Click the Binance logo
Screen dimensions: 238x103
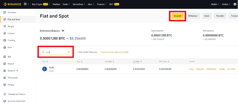(12, 4)
